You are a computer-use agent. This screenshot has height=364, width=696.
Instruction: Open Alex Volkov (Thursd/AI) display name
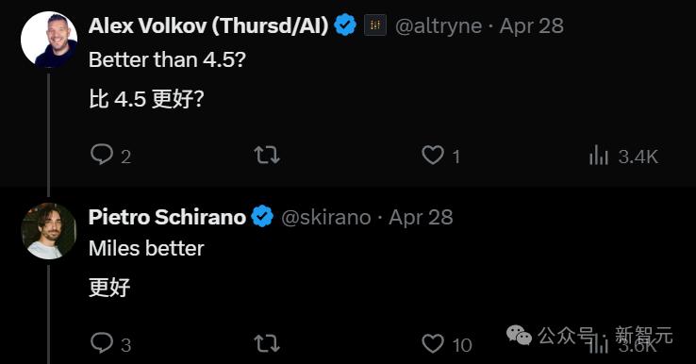click(x=208, y=25)
